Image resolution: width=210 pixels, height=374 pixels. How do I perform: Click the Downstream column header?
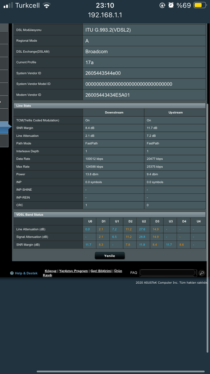click(x=114, y=113)
